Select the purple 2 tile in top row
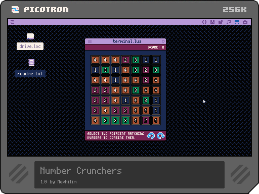Viewport: 259px width, 194px height. tap(125, 60)
